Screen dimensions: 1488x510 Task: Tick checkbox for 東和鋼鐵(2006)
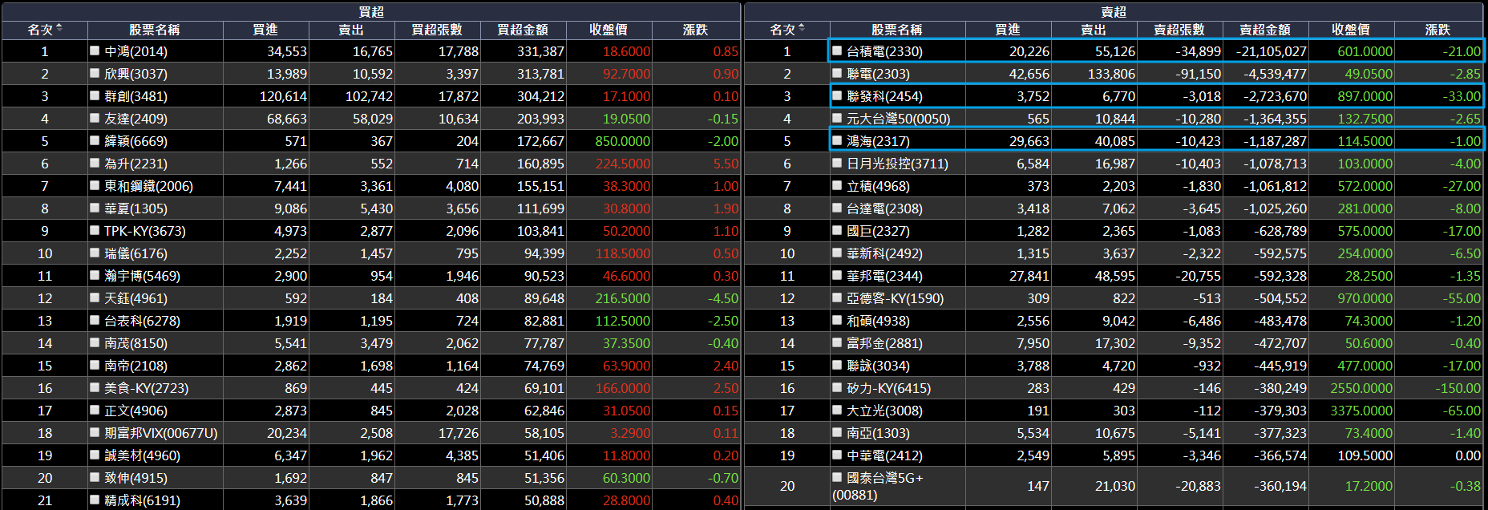(x=95, y=185)
